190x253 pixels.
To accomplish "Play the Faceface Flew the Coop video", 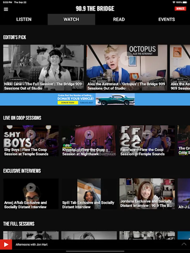I will 147,135.
